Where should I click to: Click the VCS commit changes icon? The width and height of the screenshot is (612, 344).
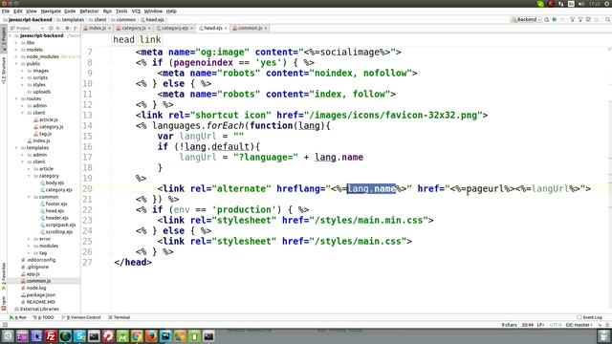pos(580,19)
